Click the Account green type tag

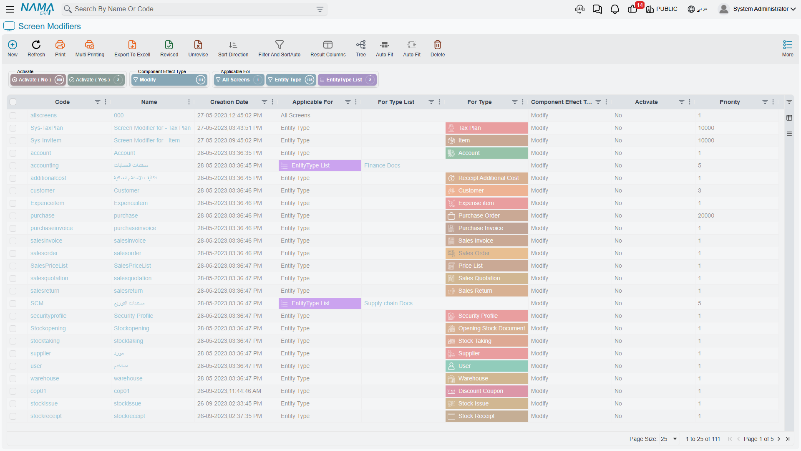pos(487,153)
